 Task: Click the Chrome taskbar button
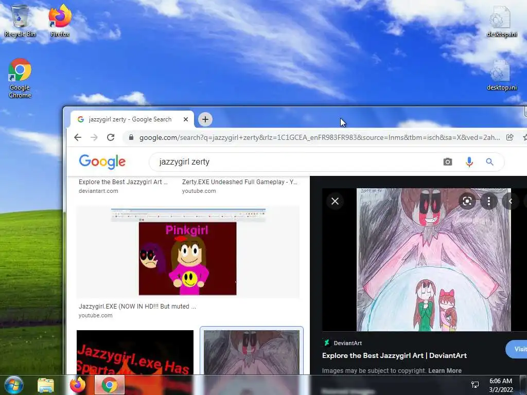pyautogui.click(x=109, y=385)
